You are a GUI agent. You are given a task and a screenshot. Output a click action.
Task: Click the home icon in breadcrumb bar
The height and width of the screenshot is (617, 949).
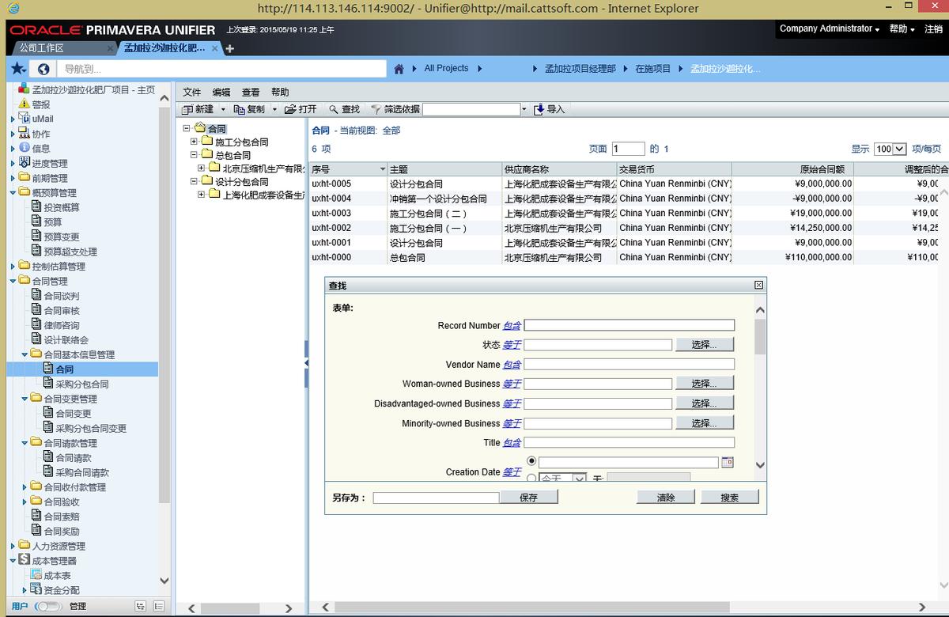click(400, 69)
